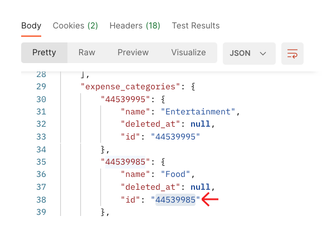Open the Cookies (2) tab
322x240 pixels.
tap(75, 26)
